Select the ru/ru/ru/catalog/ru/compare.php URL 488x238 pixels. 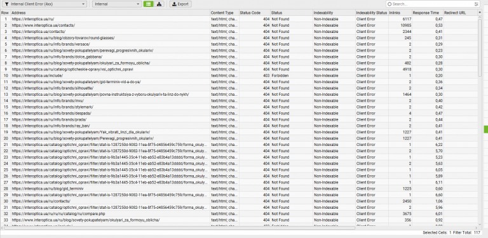click(59, 214)
